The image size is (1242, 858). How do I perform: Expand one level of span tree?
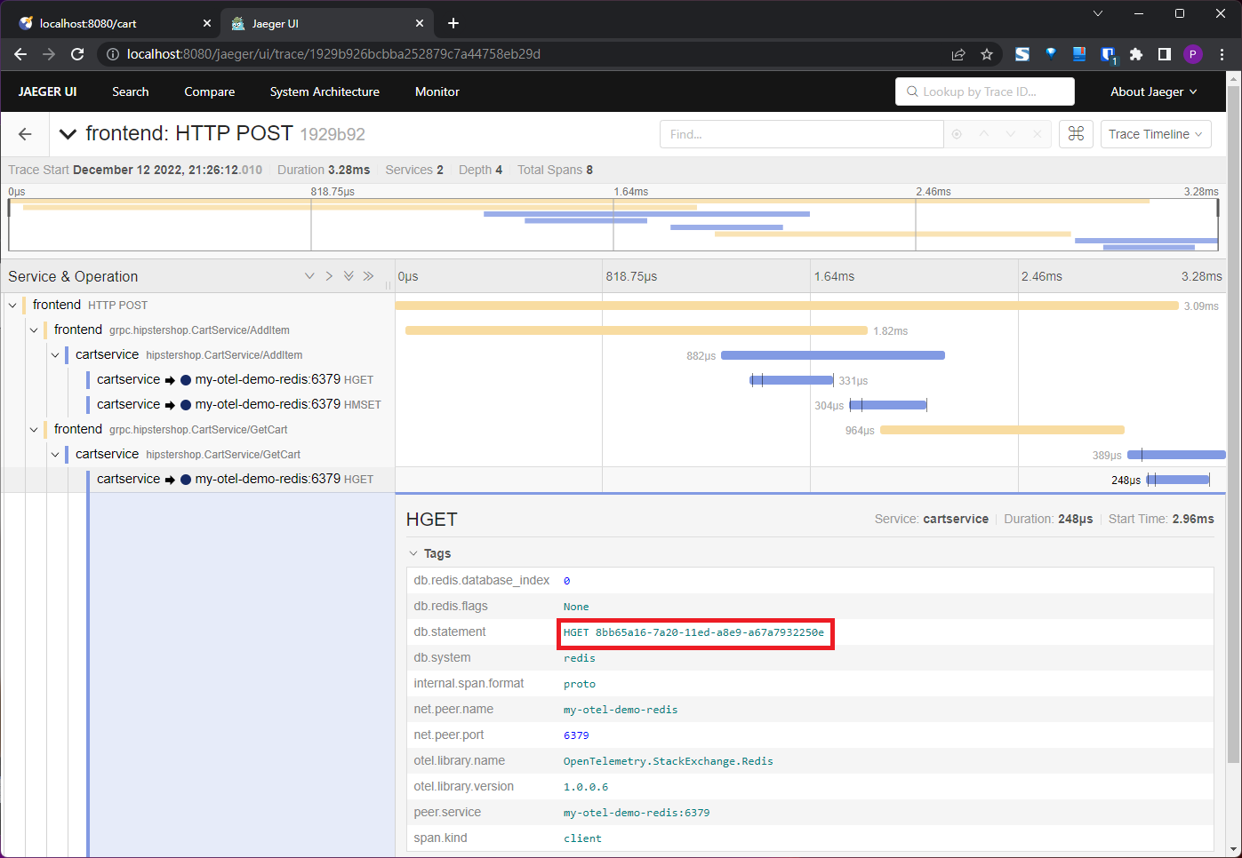(x=309, y=276)
